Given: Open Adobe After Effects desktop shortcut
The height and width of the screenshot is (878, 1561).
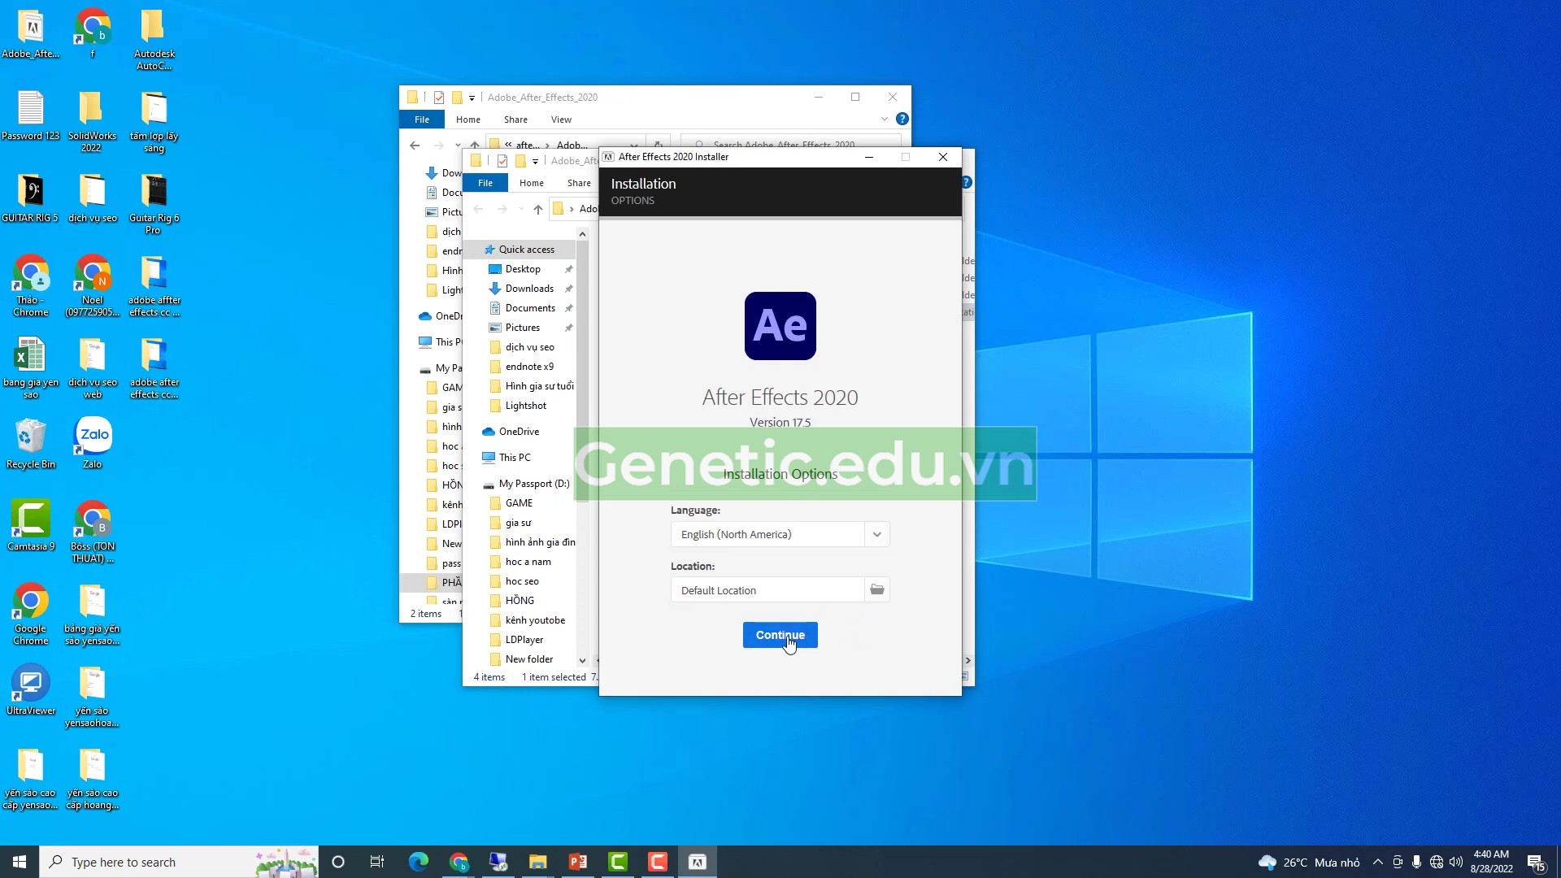Looking at the screenshot, I should (x=30, y=34).
